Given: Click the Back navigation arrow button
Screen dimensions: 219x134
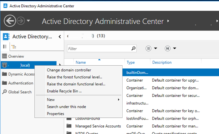Looking at the screenshot, I should (x=10, y=21).
